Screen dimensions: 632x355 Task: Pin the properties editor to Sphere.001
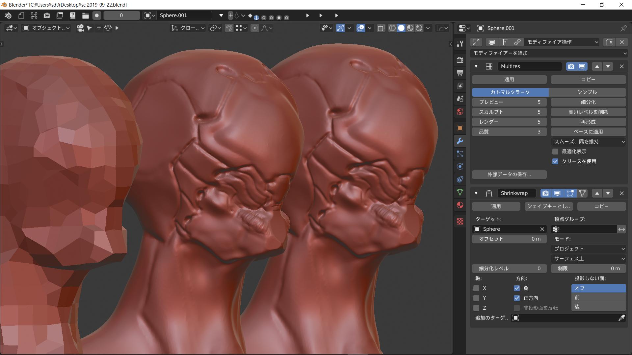coord(623,28)
